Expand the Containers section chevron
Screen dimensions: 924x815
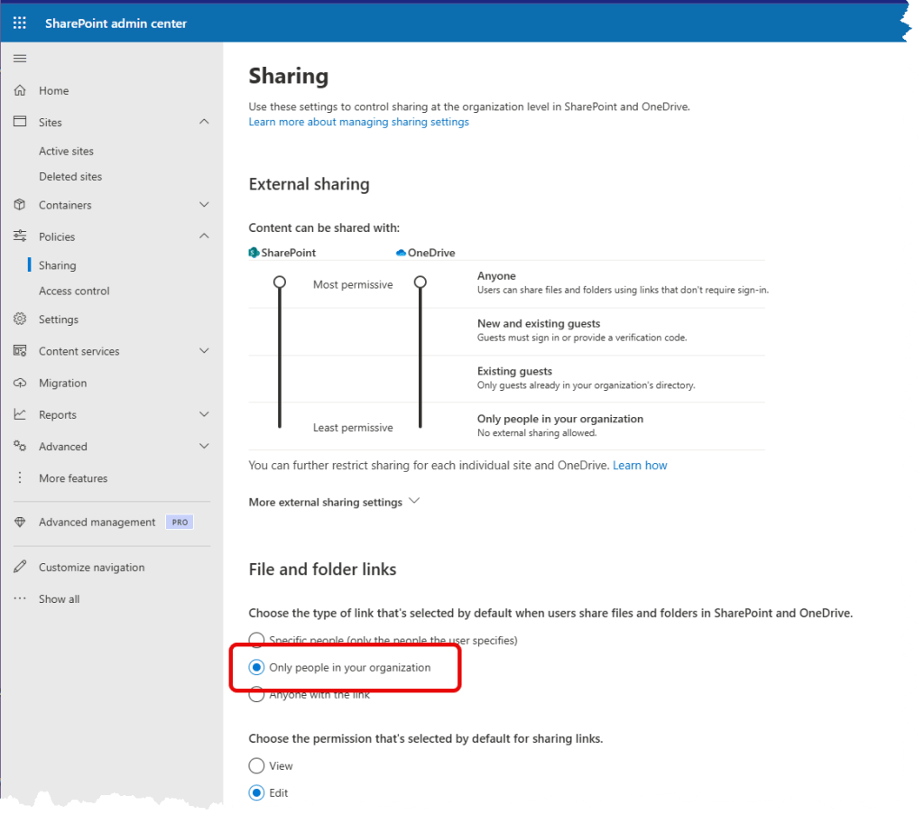[204, 205]
